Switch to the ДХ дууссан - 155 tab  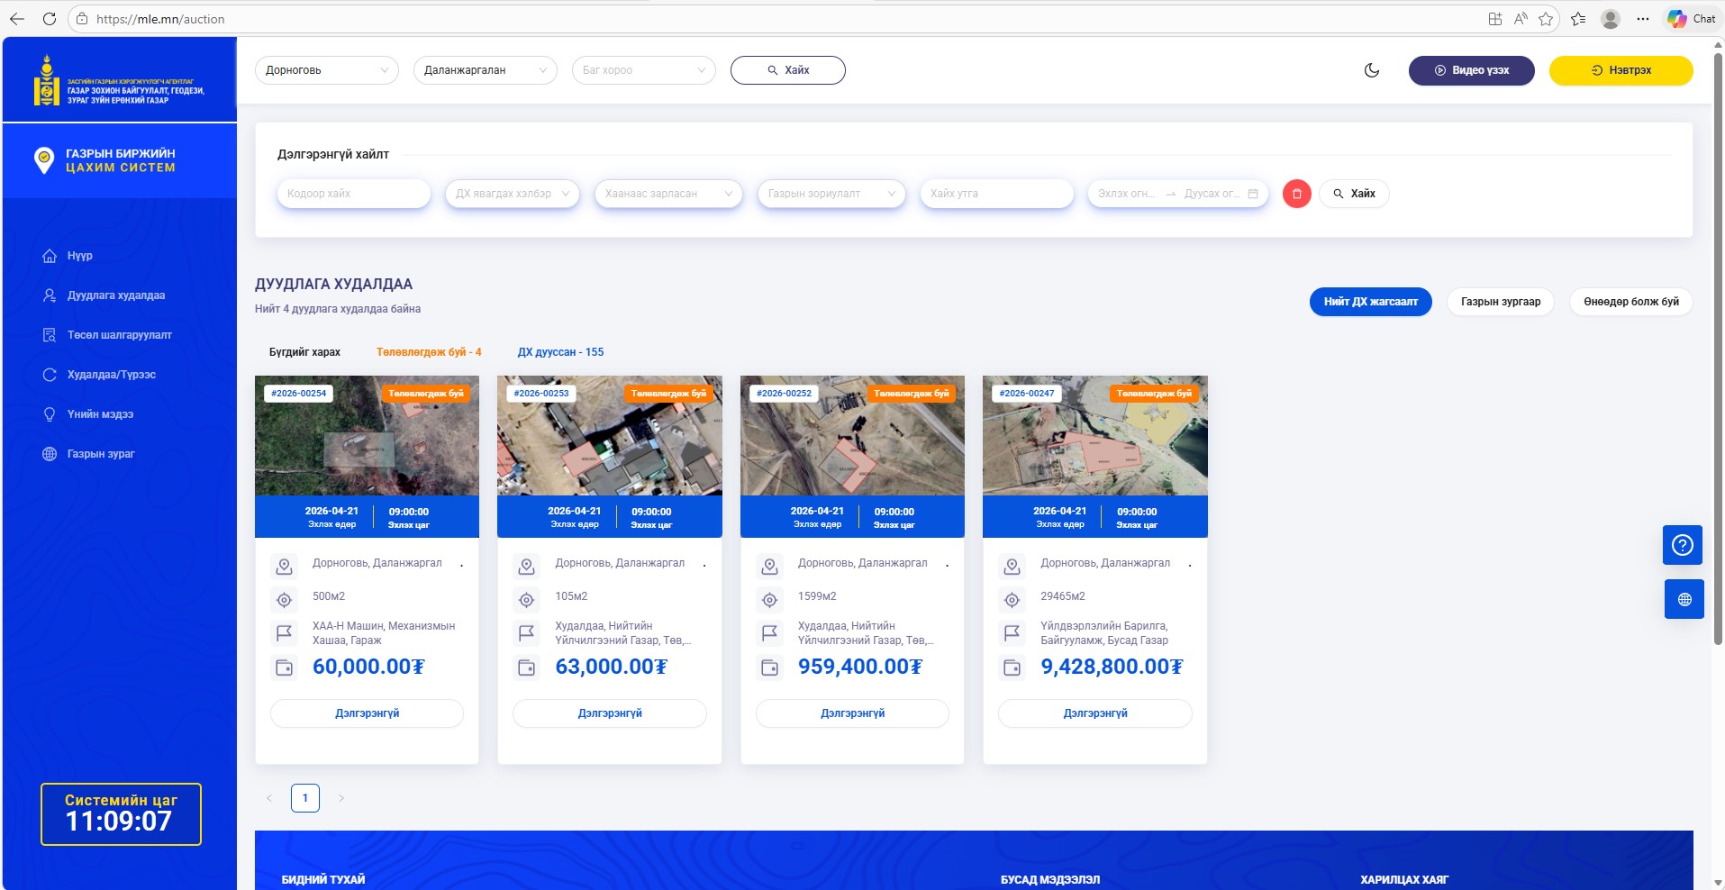point(560,352)
